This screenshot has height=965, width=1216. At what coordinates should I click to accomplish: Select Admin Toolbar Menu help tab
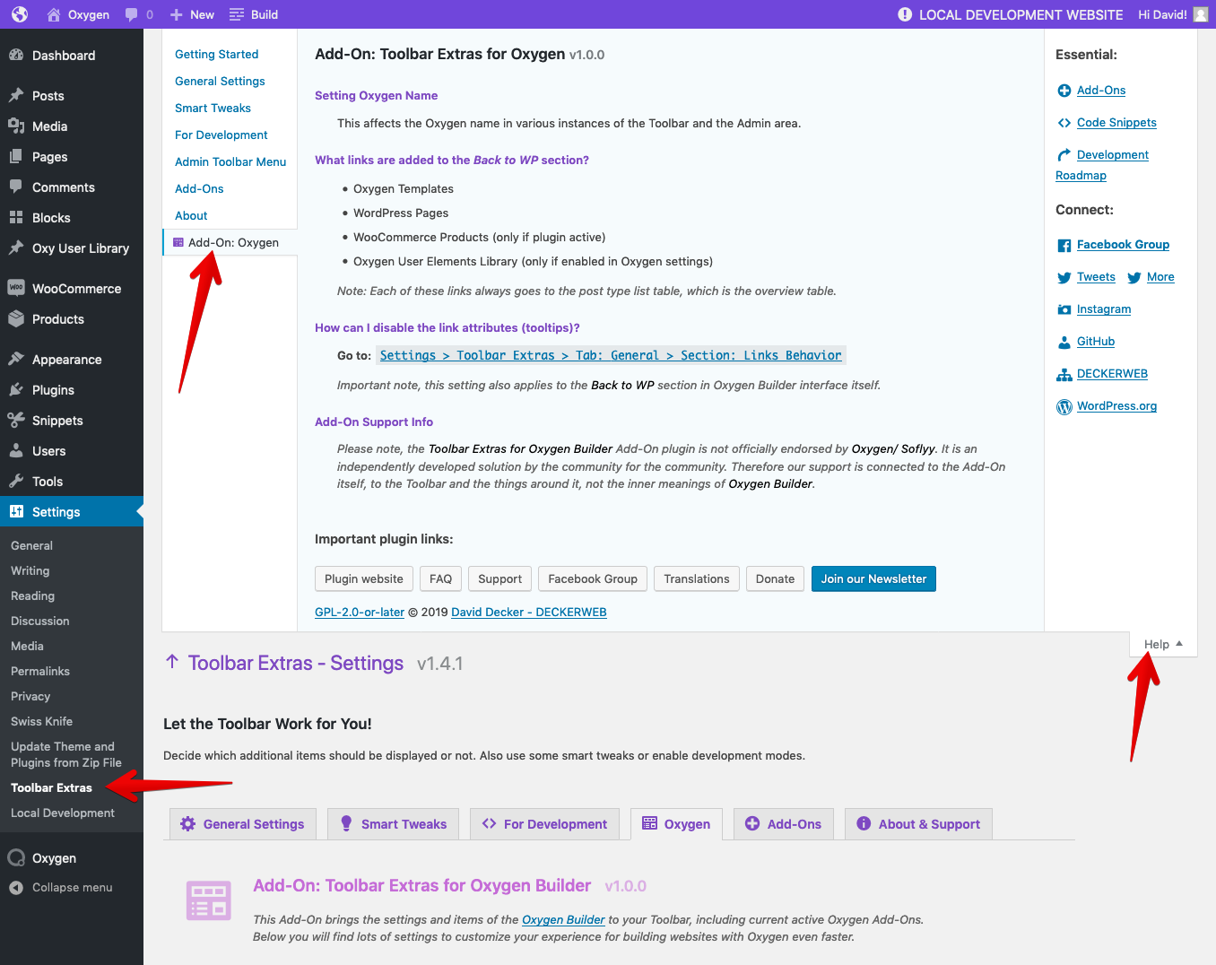pos(230,161)
